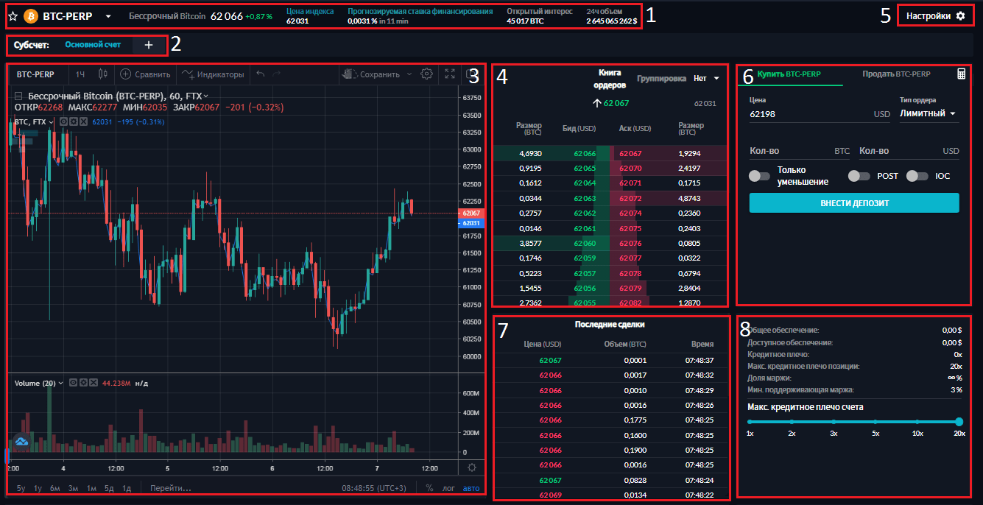The height and width of the screenshot is (505, 983).
Task: Open Volume indicator settings gear
Action: [x=84, y=383]
